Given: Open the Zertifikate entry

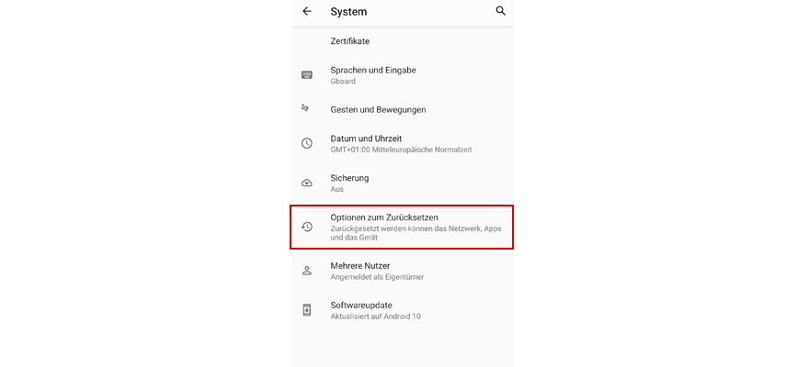Looking at the screenshot, I should (350, 41).
